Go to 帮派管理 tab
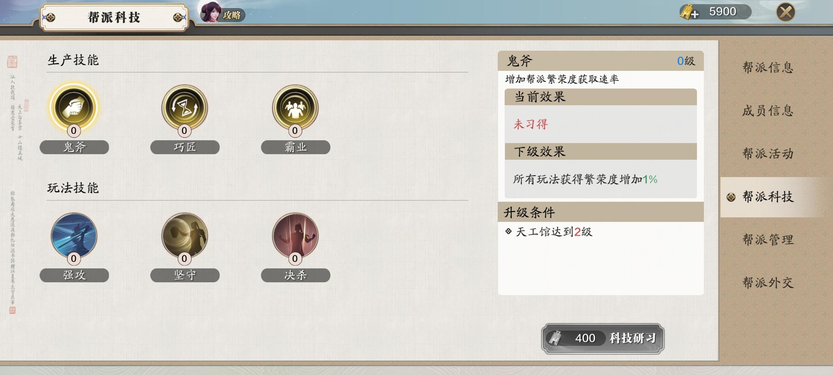 (x=768, y=240)
